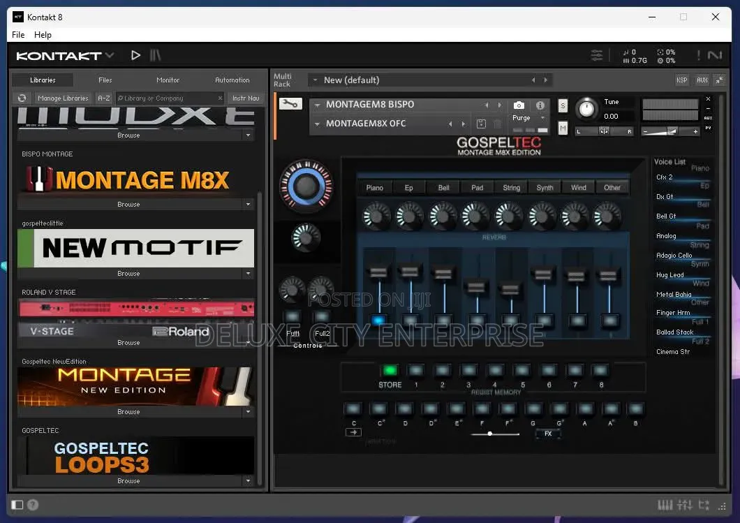Show the keyboard icon at bottom right
This screenshot has height=523, width=740.
(x=665, y=505)
